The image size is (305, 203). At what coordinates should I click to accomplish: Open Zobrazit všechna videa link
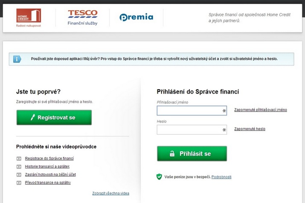pos(110,193)
